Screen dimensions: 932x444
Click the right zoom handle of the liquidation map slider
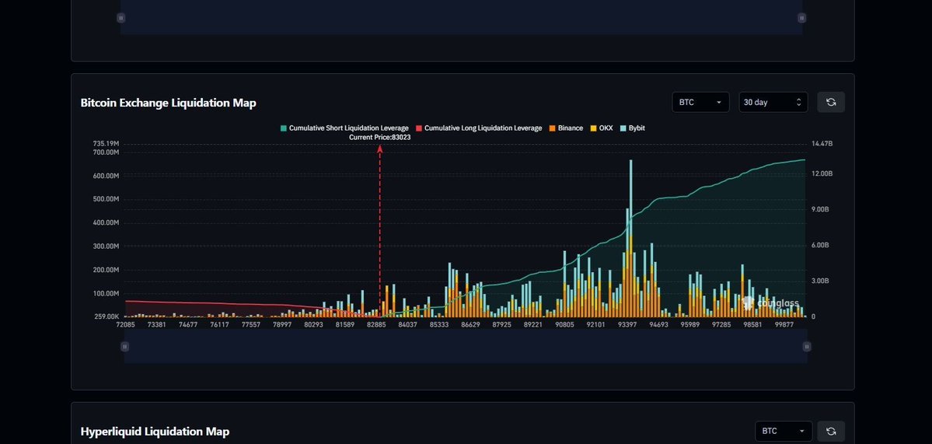[x=807, y=347]
